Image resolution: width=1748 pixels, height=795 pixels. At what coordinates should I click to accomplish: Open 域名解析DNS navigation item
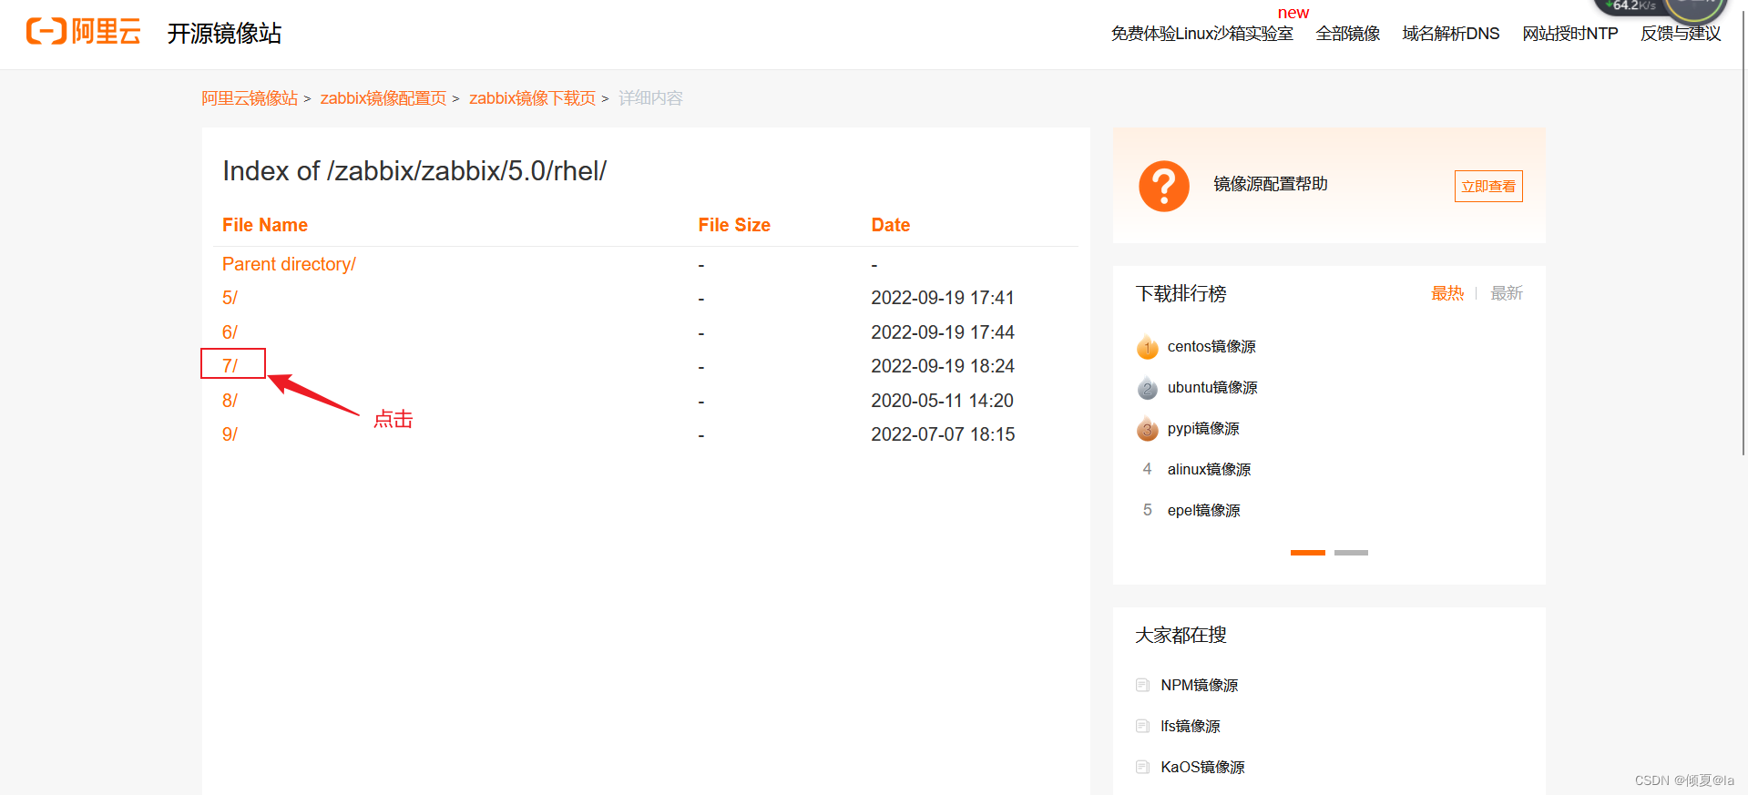(x=1451, y=34)
